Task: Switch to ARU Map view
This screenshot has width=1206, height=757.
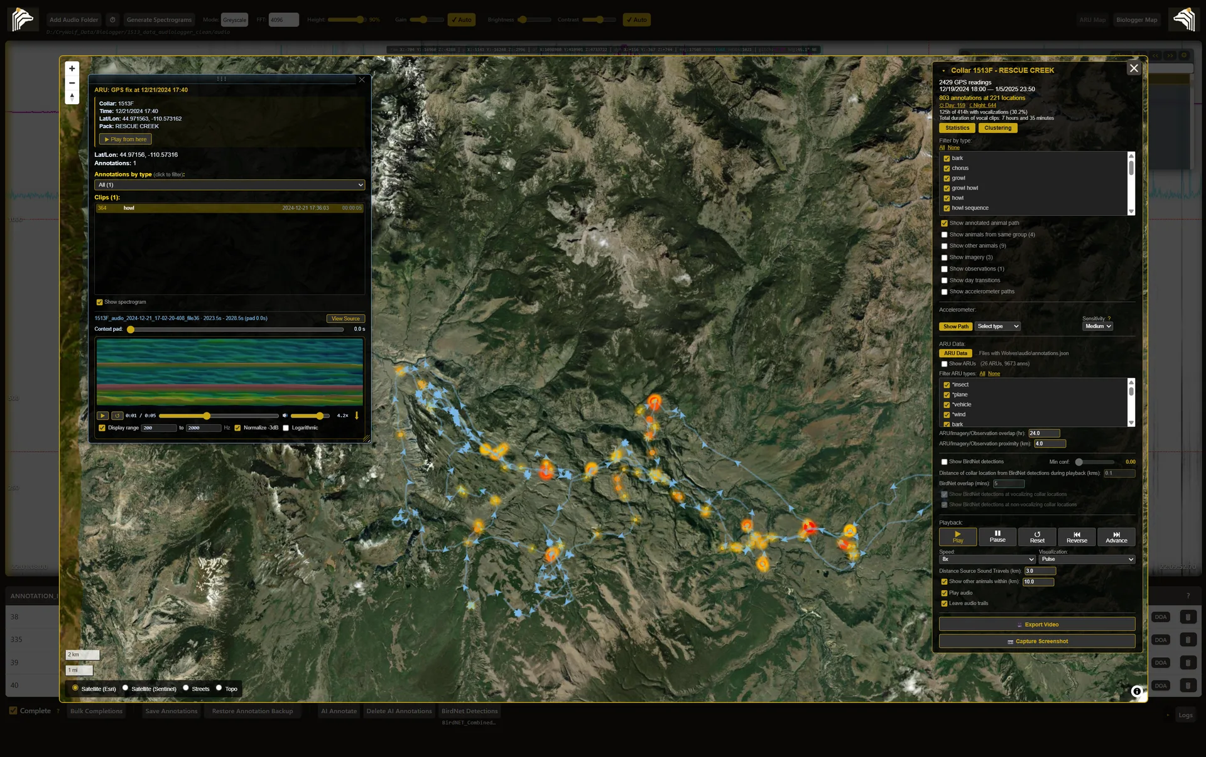Action: [x=1092, y=20]
